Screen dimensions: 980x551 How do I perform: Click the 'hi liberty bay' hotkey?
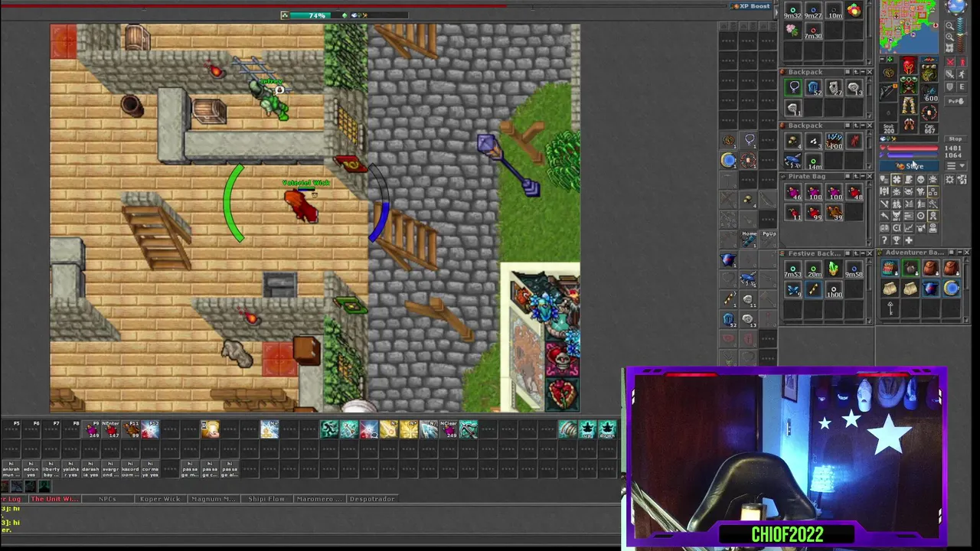tap(51, 470)
